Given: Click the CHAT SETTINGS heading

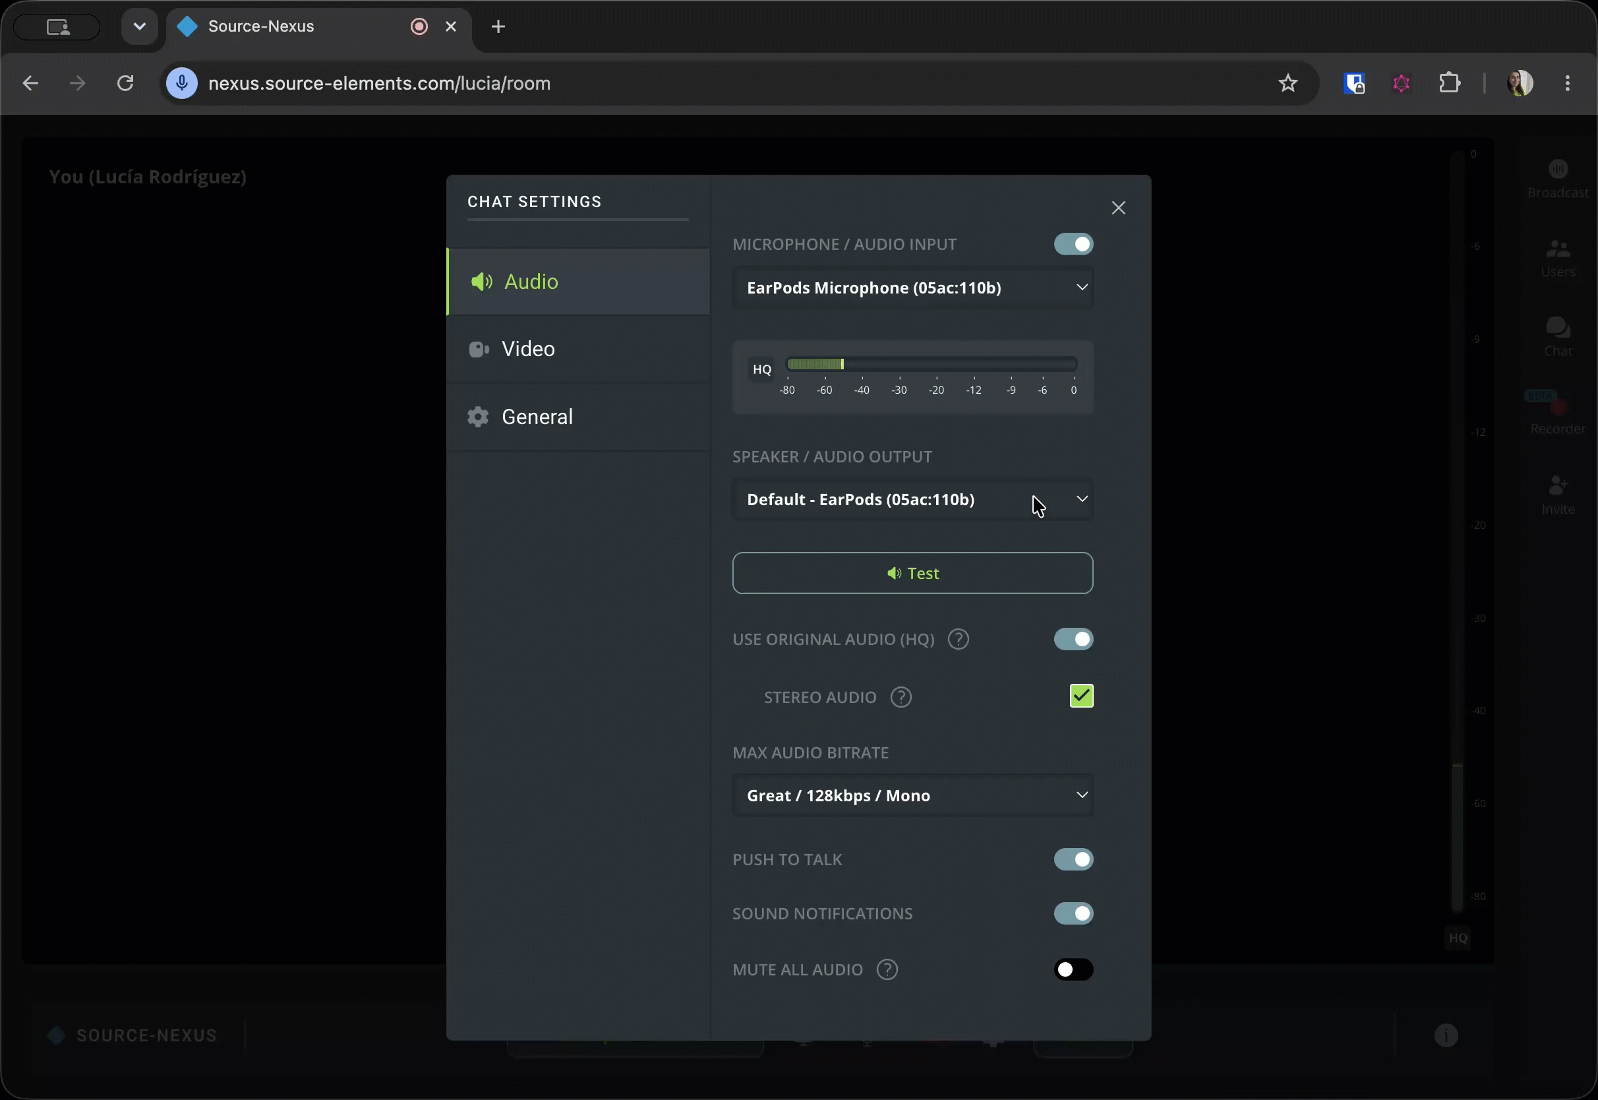Looking at the screenshot, I should (535, 201).
